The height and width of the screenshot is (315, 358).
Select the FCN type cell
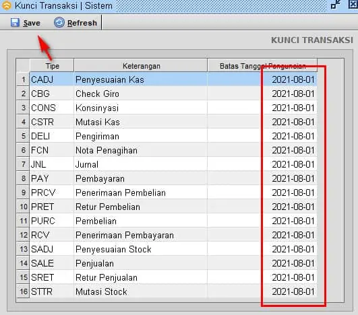click(x=52, y=150)
